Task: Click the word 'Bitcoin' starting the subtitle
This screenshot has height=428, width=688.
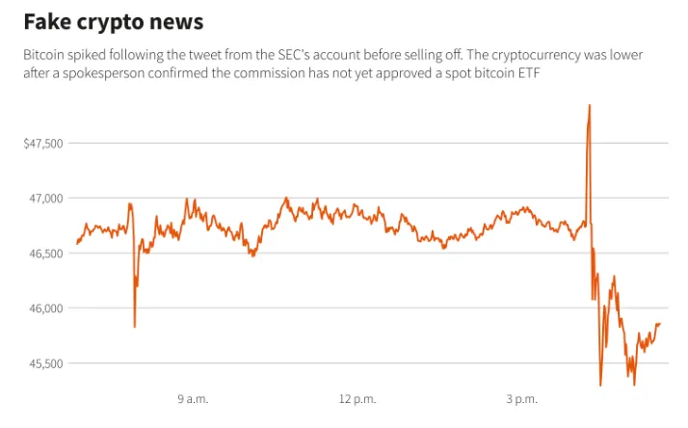Action: click(x=43, y=55)
